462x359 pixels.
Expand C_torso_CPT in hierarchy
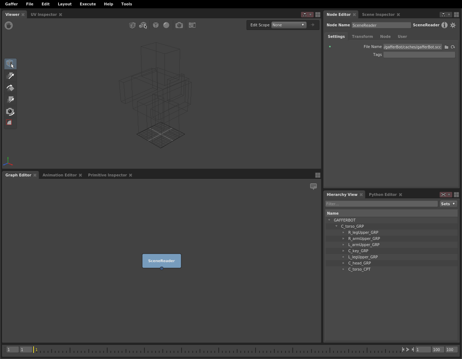pyautogui.click(x=344, y=269)
